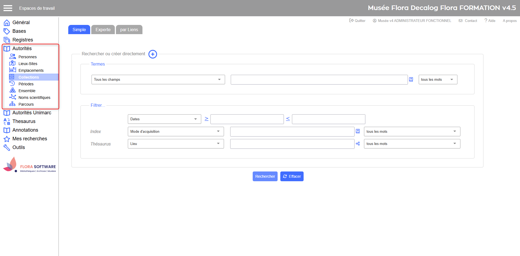Click the Général home icon
Image resolution: width=520 pixels, height=256 pixels.
click(7, 22)
